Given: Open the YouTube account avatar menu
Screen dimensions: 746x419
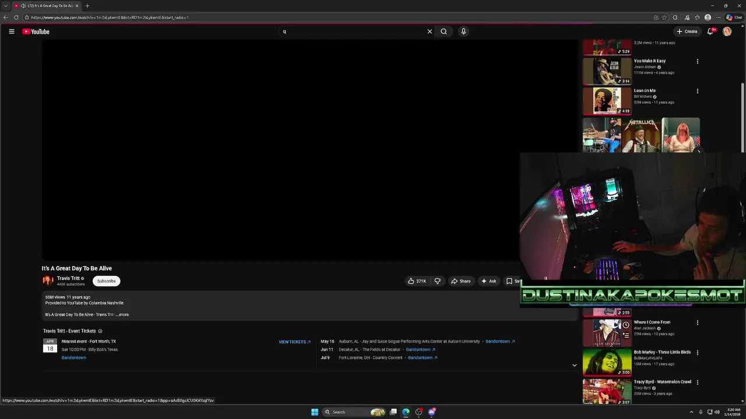Looking at the screenshot, I should (727, 31).
